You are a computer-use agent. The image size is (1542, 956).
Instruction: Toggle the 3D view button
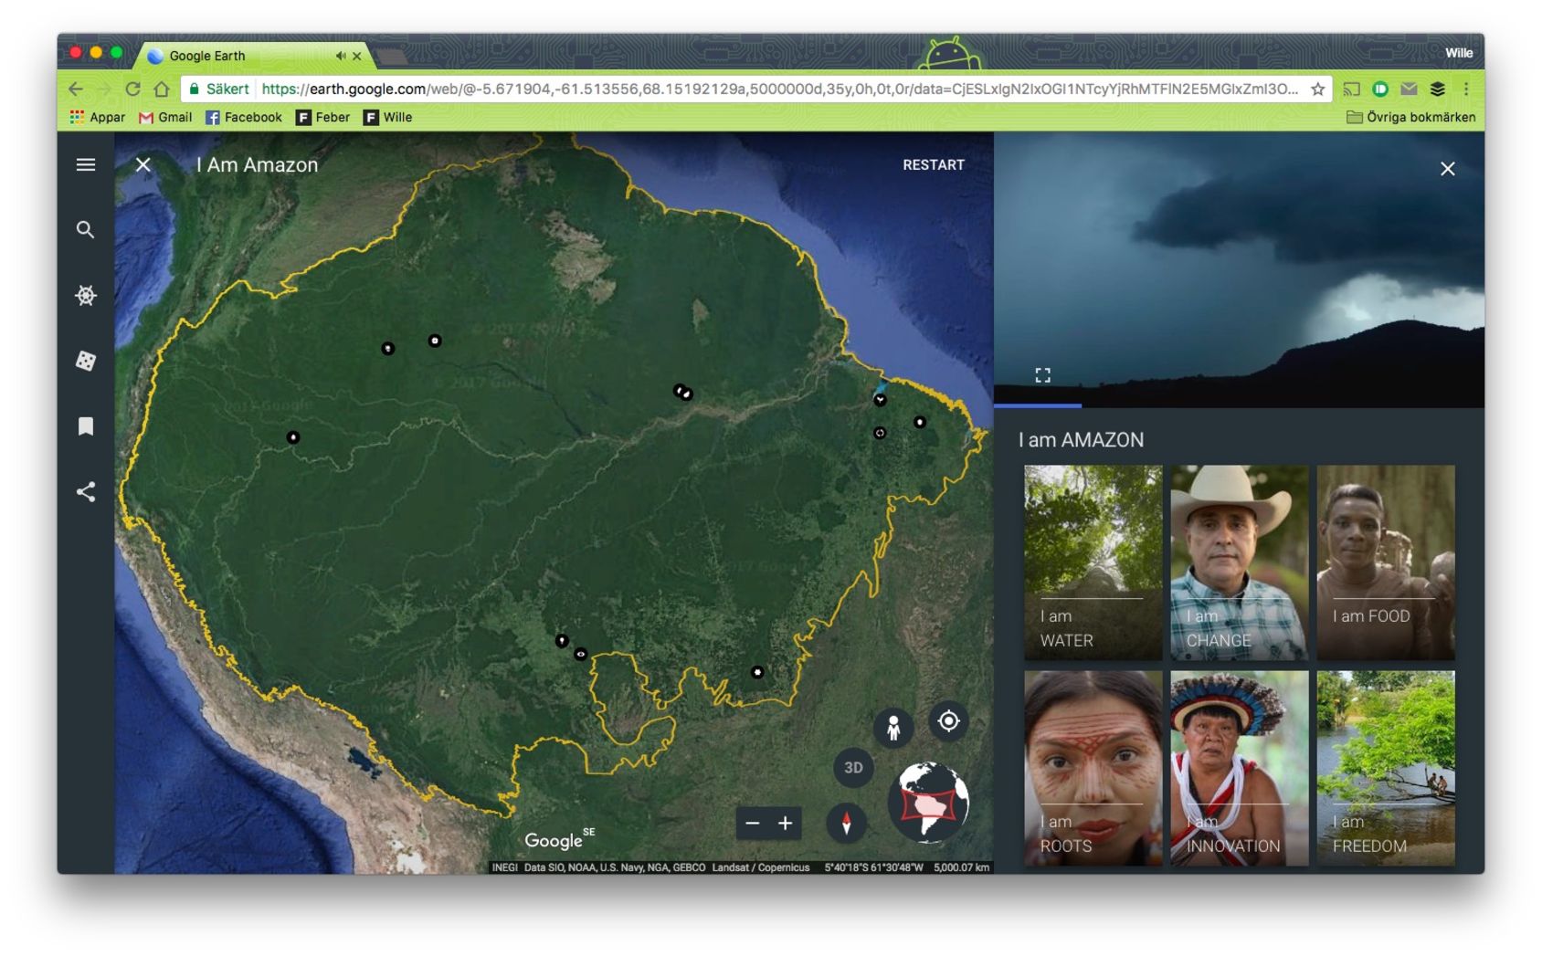pos(853,768)
